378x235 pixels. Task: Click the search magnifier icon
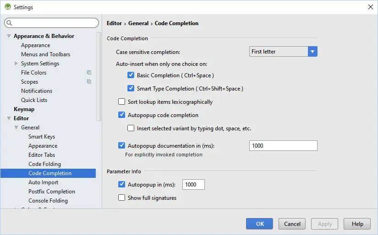click(x=9, y=23)
